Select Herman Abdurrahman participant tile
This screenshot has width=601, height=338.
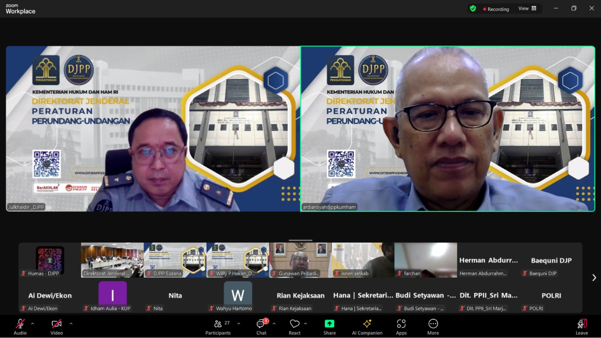pyautogui.click(x=488, y=260)
